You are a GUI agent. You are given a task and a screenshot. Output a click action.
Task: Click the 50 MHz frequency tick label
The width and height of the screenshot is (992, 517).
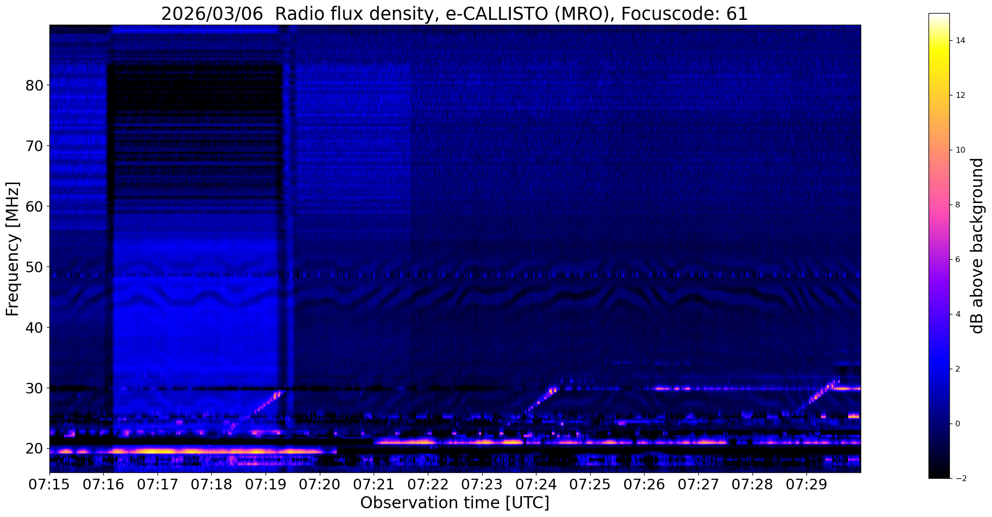[34, 267]
